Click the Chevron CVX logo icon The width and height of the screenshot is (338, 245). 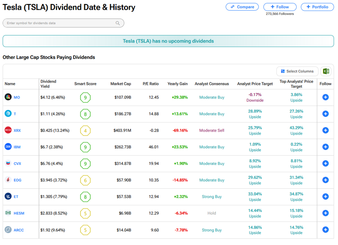(x=8, y=164)
